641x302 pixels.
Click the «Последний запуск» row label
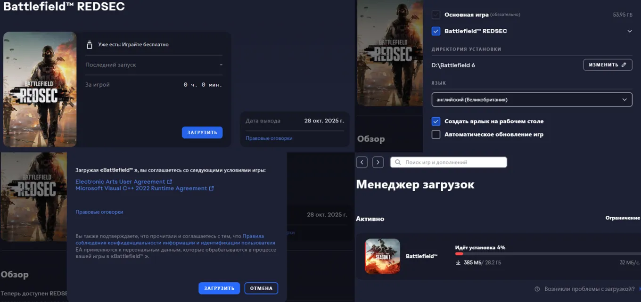(110, 65)
